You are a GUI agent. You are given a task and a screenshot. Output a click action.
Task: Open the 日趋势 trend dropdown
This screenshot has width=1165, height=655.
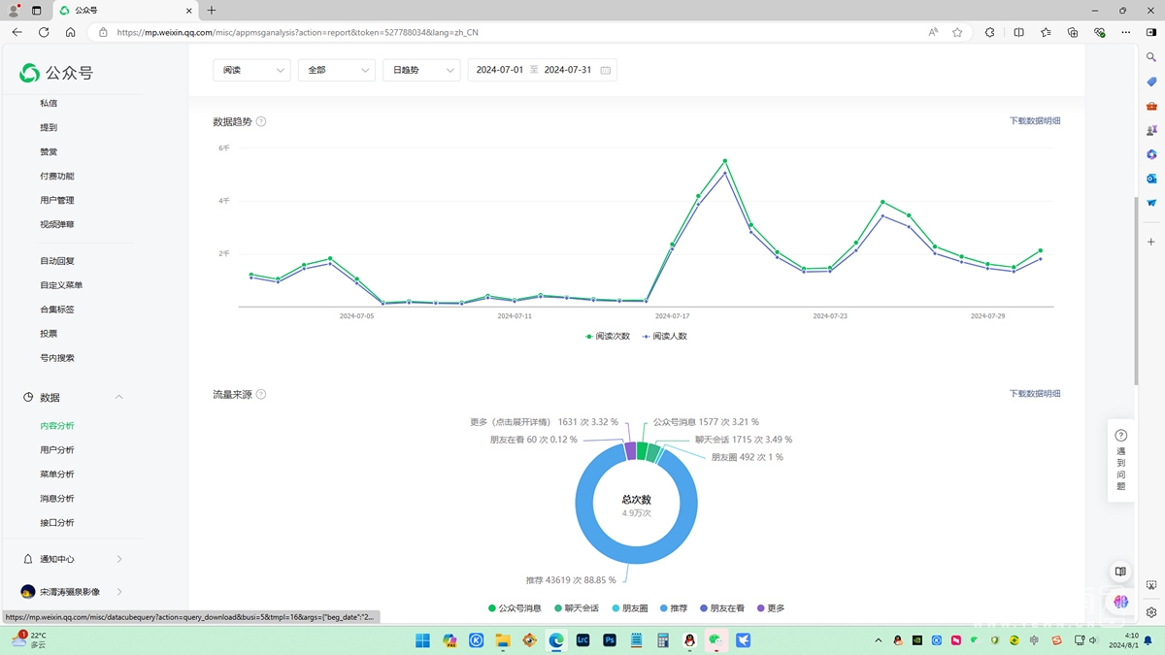(x=421, y=70)
